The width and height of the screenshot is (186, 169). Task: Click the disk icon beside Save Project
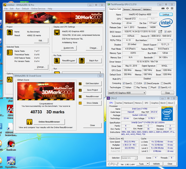pos(80,90)
